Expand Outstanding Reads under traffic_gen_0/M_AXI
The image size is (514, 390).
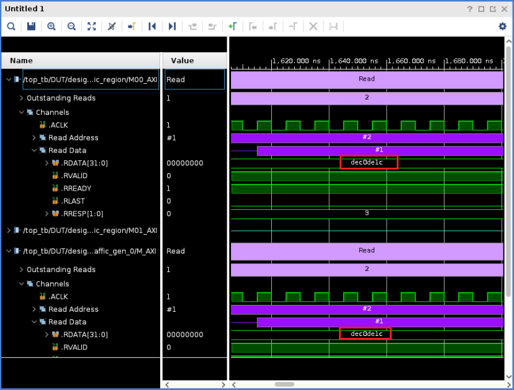pyautogui.click(x=21, y=270)
